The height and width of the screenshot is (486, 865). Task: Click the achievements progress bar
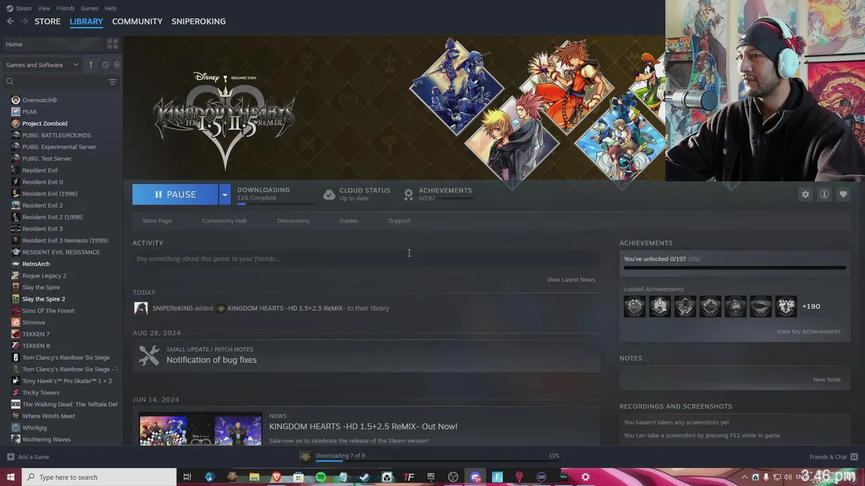tap(735, 268)
